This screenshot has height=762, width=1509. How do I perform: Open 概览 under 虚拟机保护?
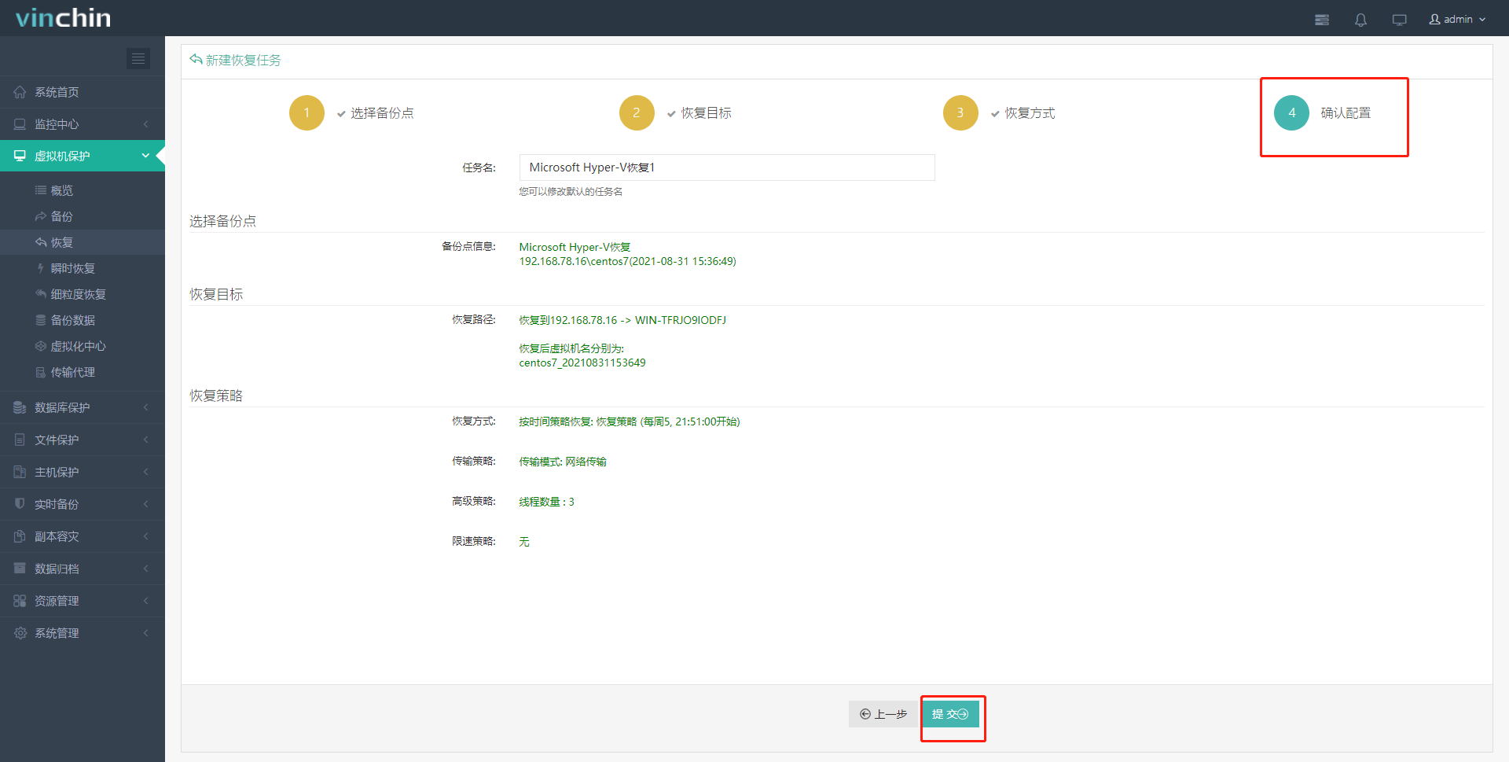(x=83, y=190)
